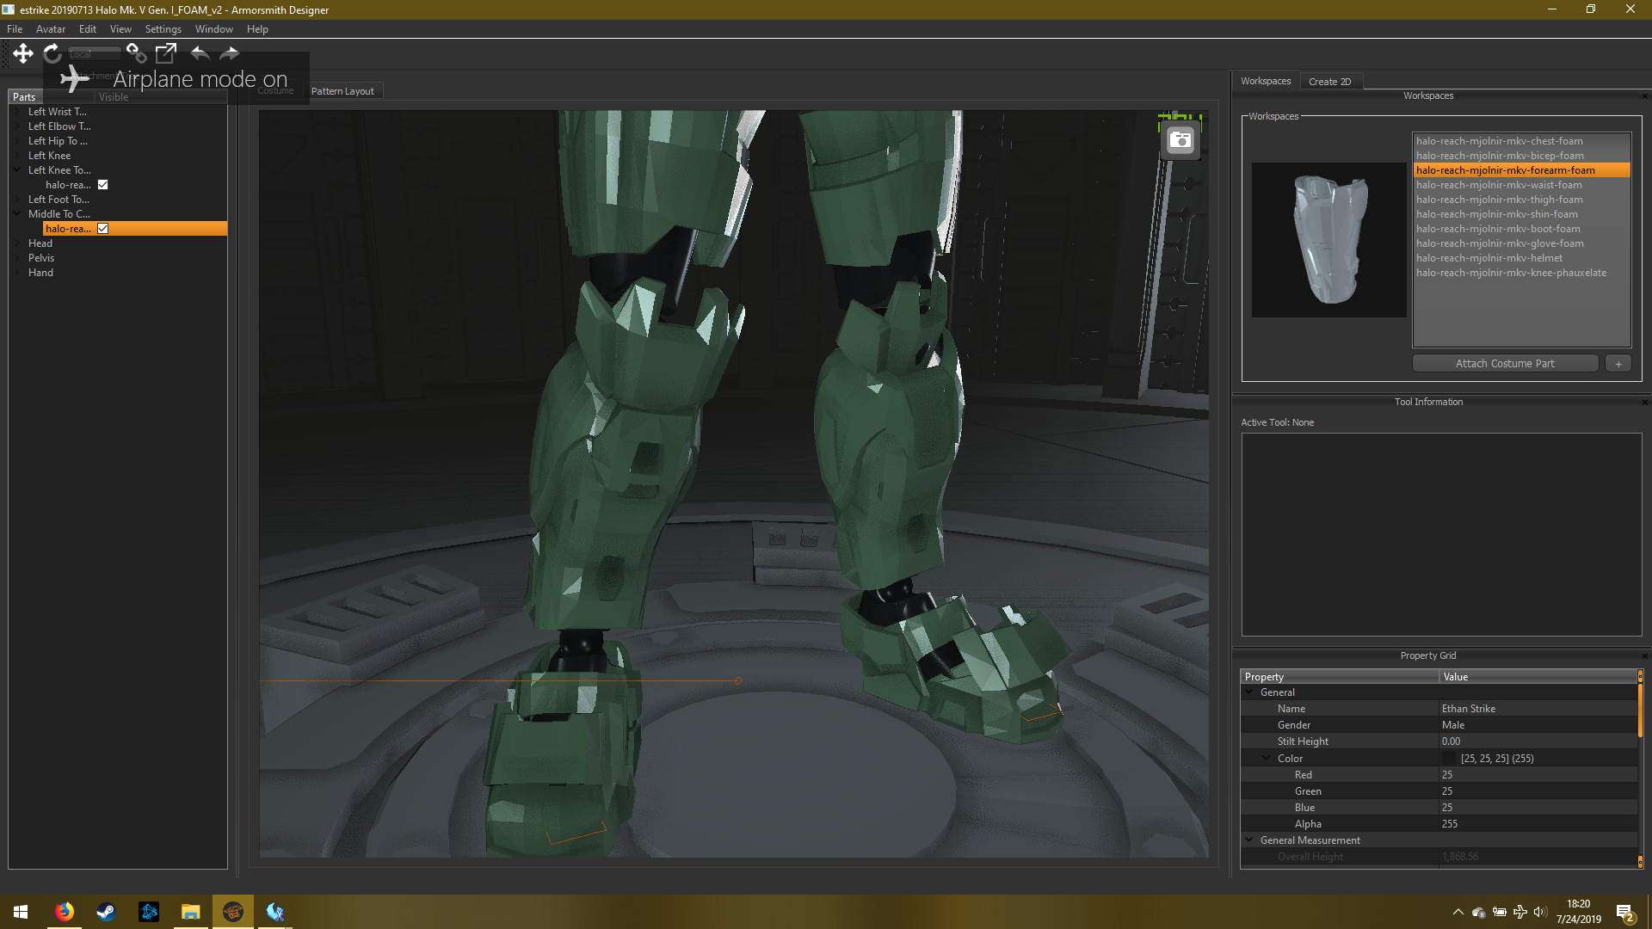Expand the Left Elbow tree node

pyautogui.click(x=17, y=126)
